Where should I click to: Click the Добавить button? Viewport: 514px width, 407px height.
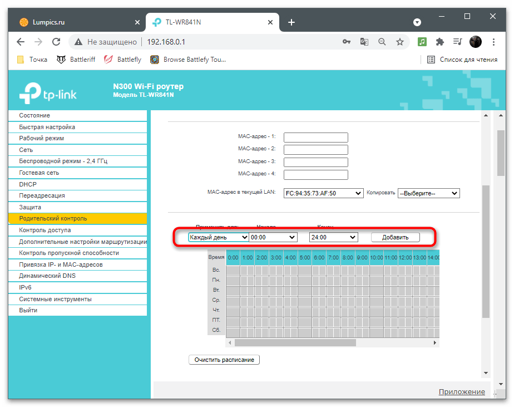click(396, 237)
